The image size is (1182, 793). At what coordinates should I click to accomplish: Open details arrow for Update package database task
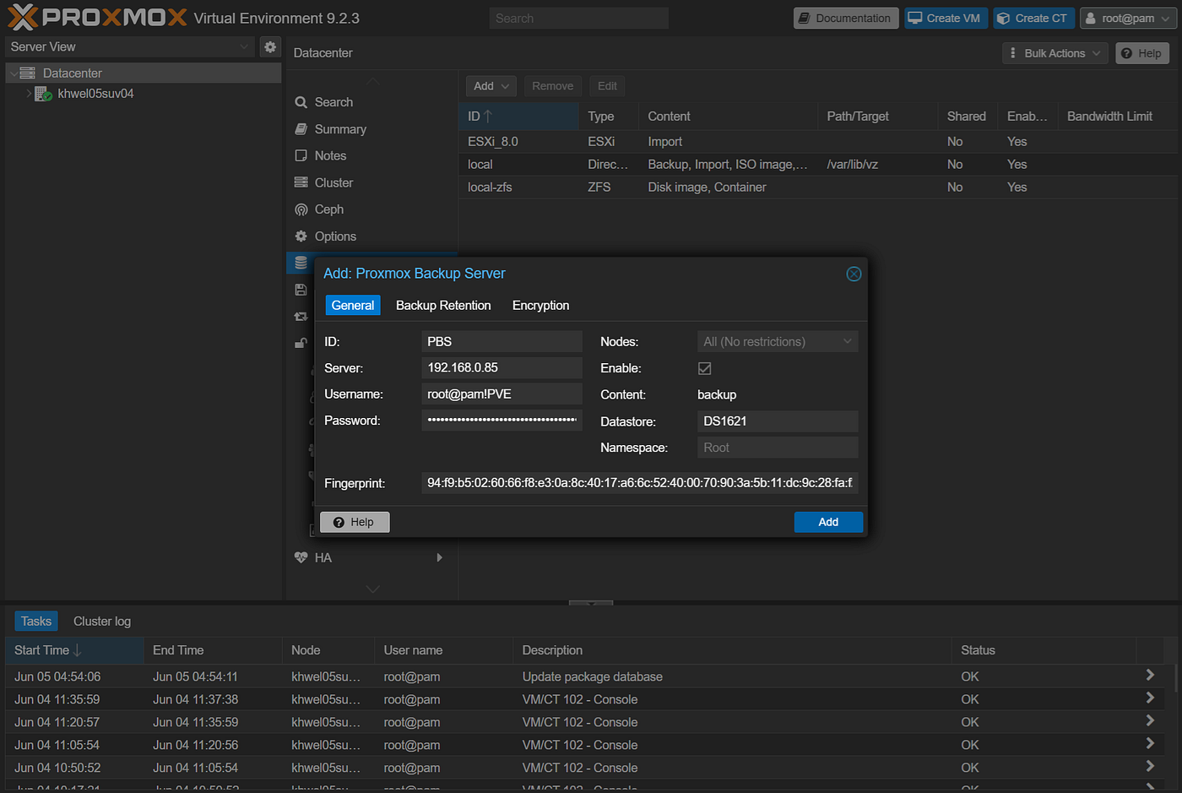1150,675
